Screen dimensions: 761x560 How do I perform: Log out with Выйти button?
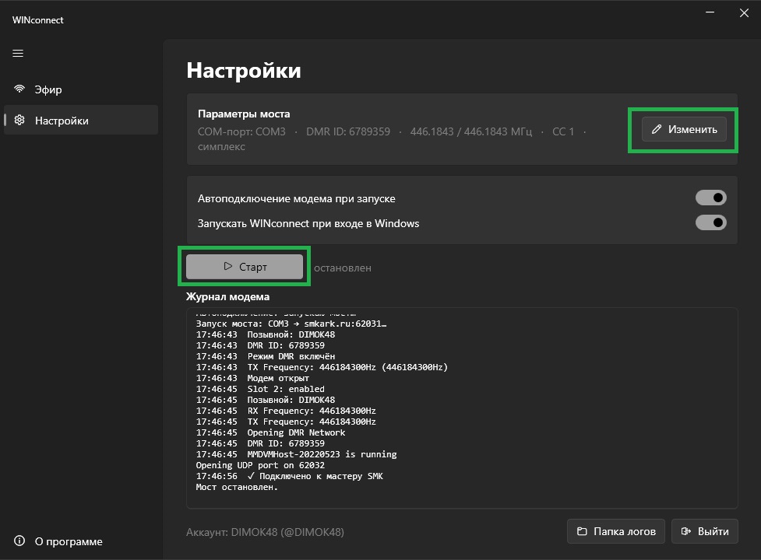coord(705,531)
